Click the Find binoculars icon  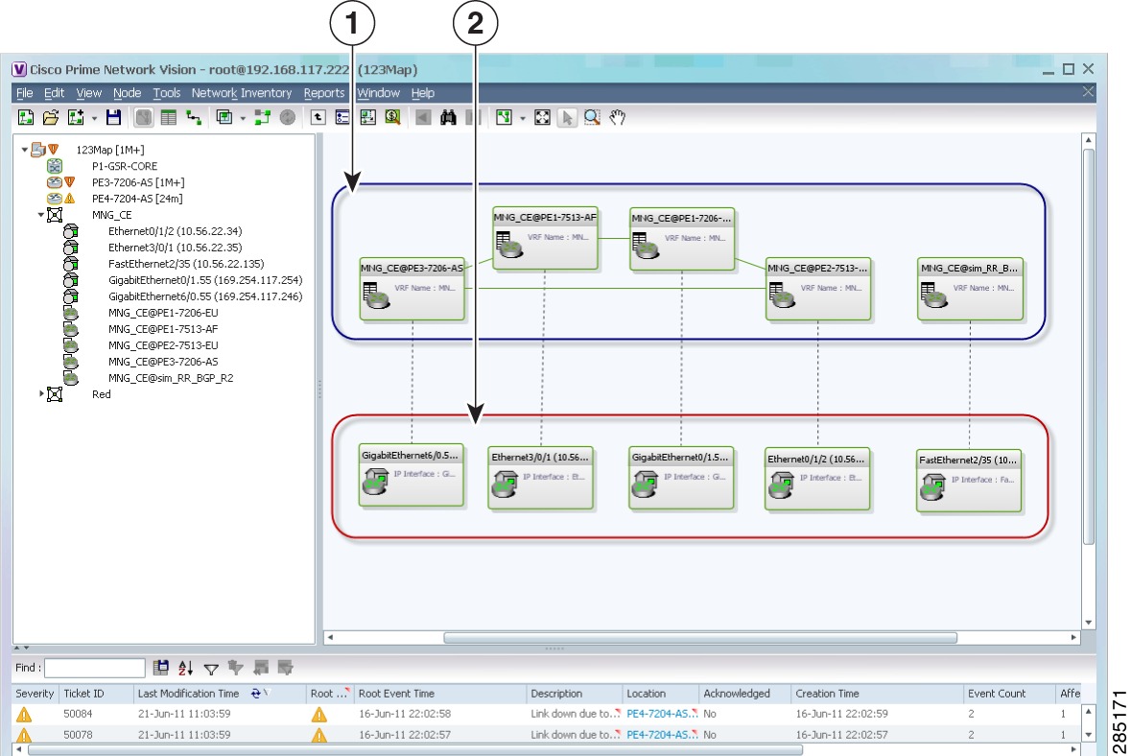(448, 118)
